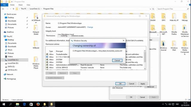Select the Microsoft.NET folder
The width and height of the screenshot is (191, 107).
coord(164,30)
